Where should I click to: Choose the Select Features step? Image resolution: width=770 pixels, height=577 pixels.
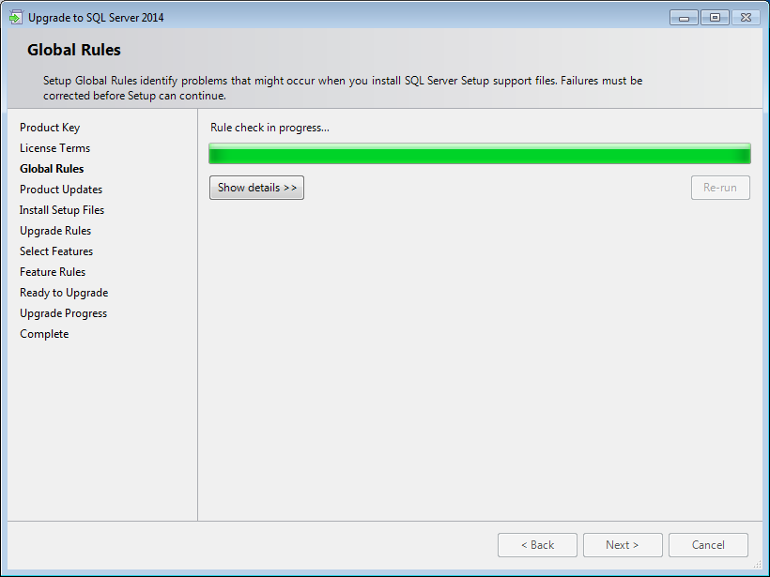click(56, 251)
